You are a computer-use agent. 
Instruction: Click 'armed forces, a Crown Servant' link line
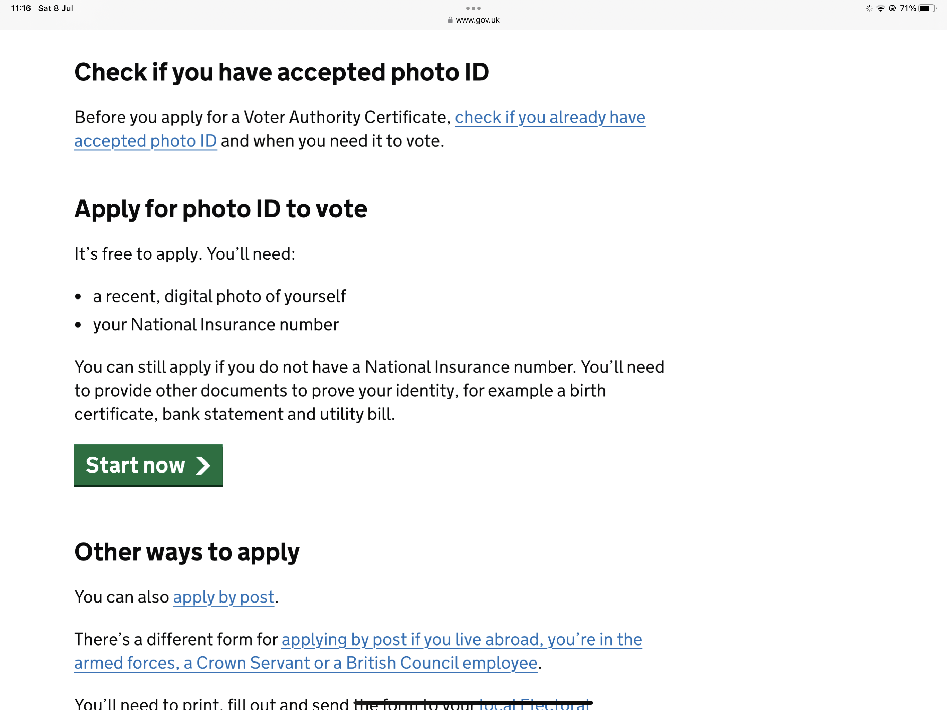[306, 663]
